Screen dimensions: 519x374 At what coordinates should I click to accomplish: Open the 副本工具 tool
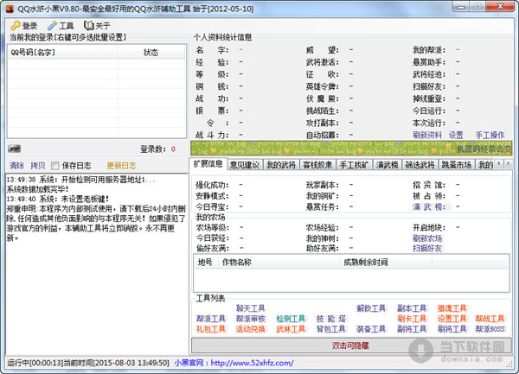pos(412,308)
